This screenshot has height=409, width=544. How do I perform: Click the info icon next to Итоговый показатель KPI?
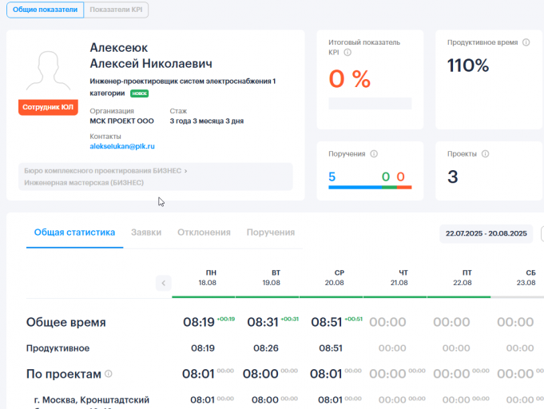point(347,53)
